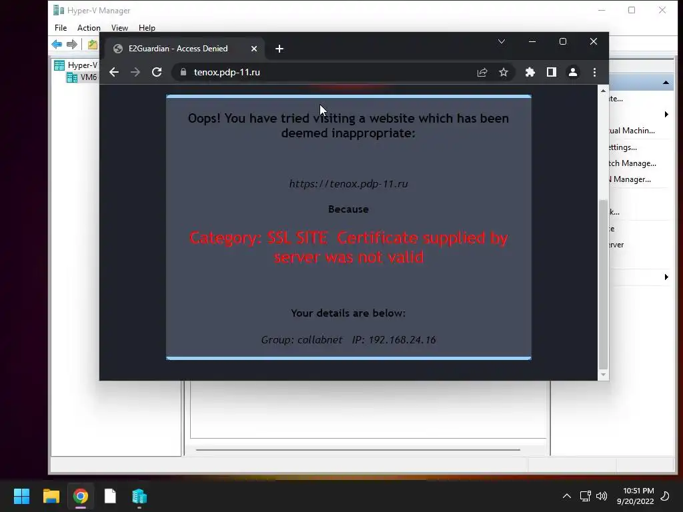Click Chrome page scroll down arrow
683x512 pixels.
603,375
